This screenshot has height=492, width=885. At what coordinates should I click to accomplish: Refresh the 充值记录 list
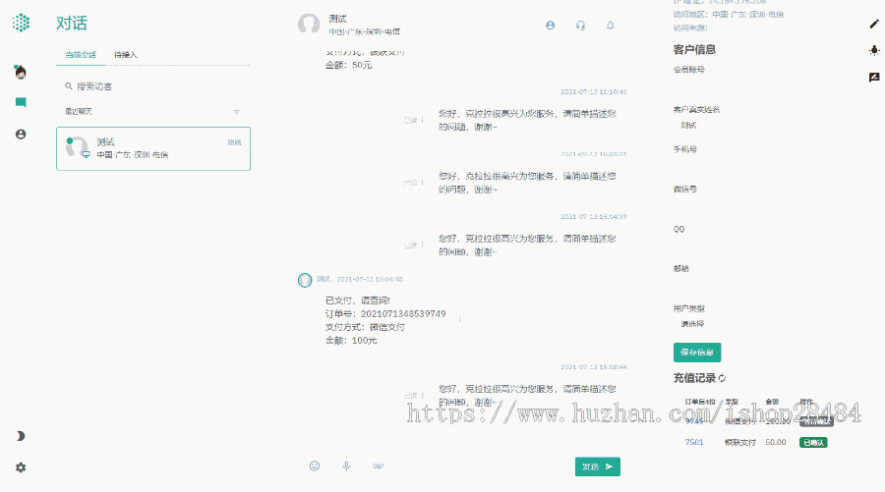[x=723, y=378]
